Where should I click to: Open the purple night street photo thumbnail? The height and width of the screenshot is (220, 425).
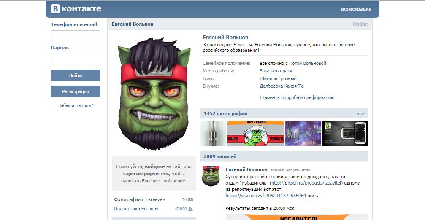pos(303,133)
